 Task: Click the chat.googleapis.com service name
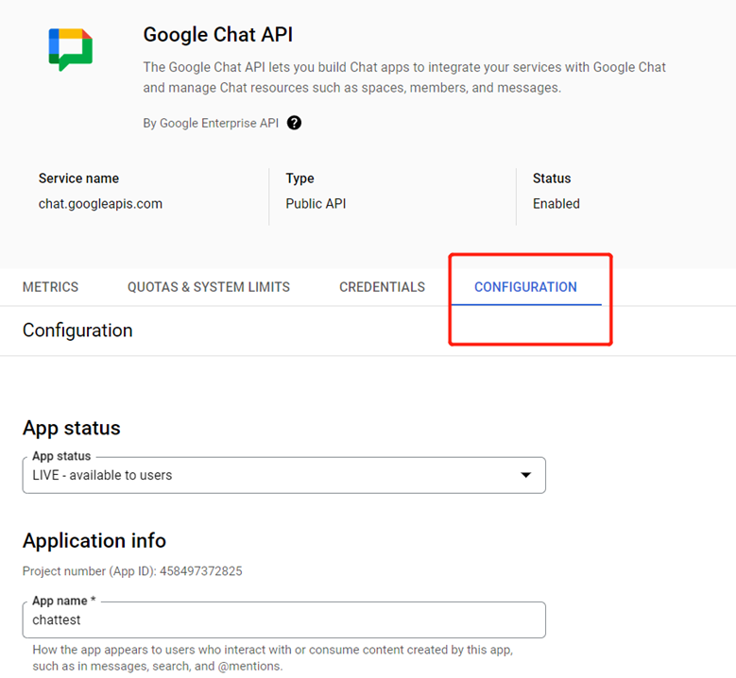point(100,204)
